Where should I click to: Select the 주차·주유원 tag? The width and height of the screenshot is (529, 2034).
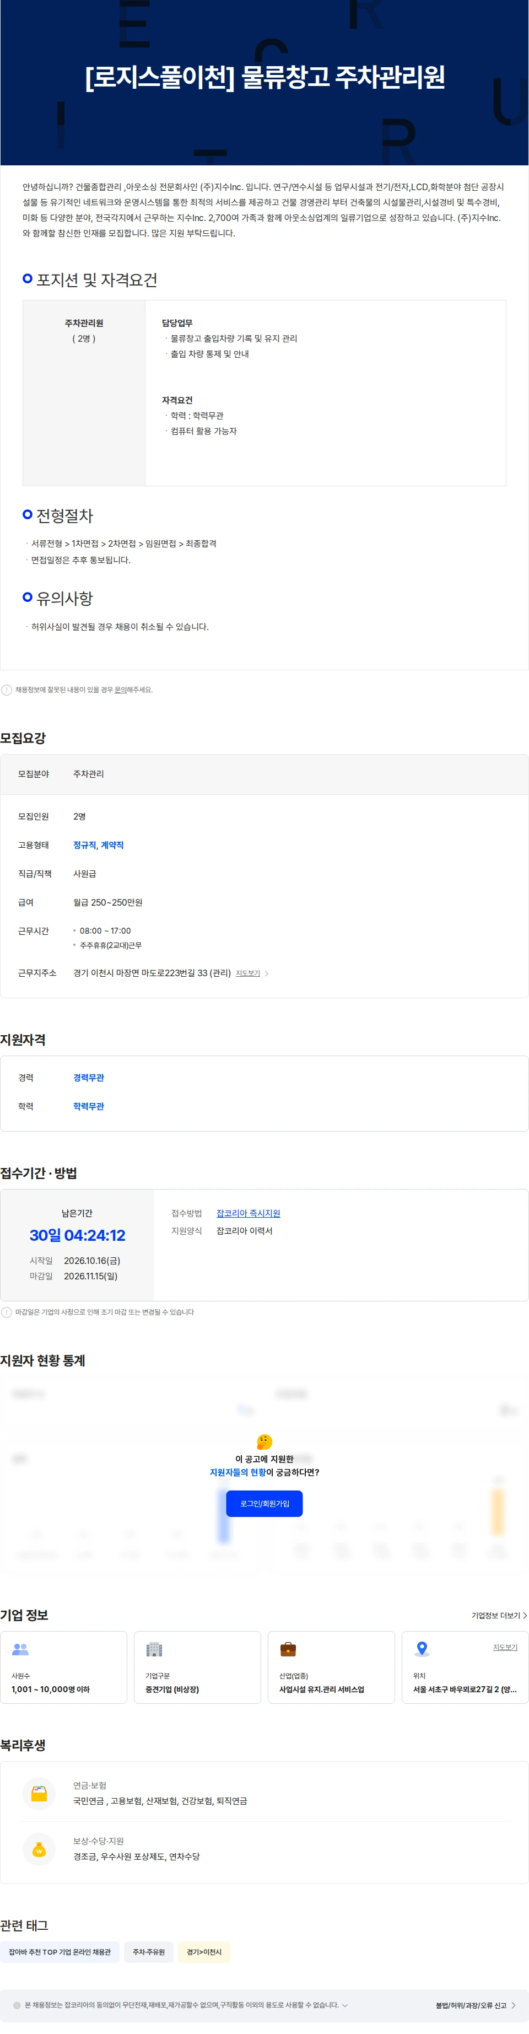pos(148,1951)
